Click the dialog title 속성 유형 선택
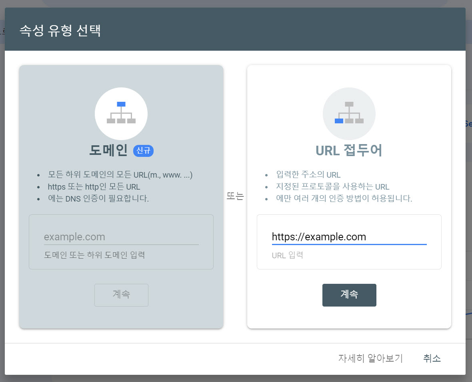The width and height of the screenshot is (472, 382). coord(60,30)
